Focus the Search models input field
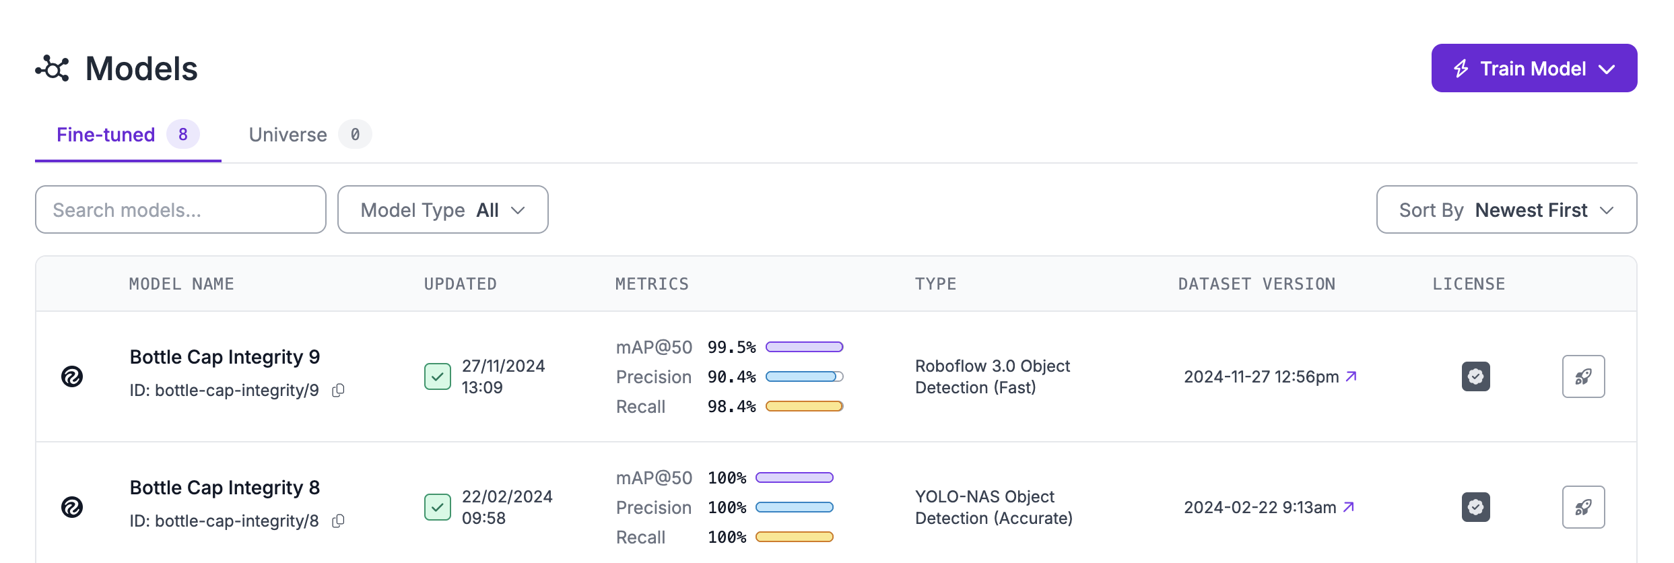The image size is (1674, 563). click(x=180, y=210)
